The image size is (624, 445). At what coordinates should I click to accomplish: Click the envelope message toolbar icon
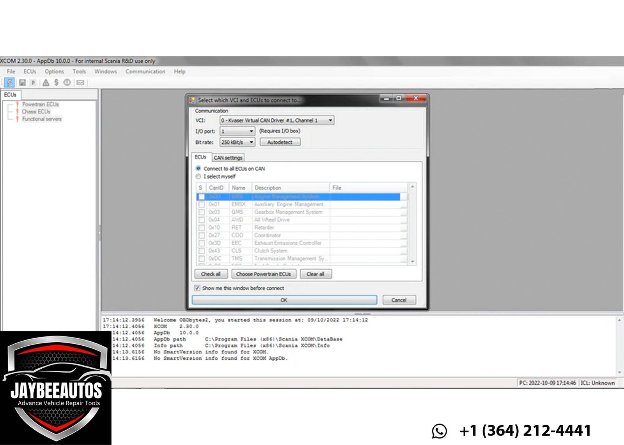[x=80, y=83]
